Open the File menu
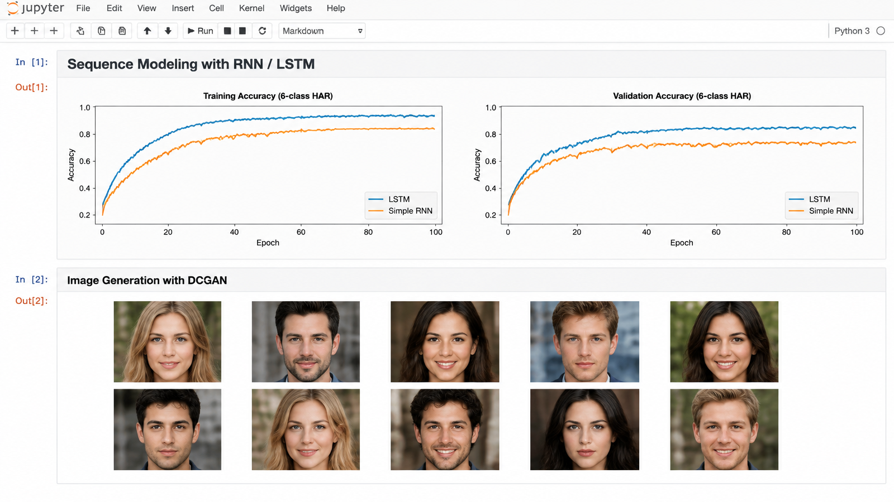The width and height of the screenshot is (894, 502). pos(83,8)
